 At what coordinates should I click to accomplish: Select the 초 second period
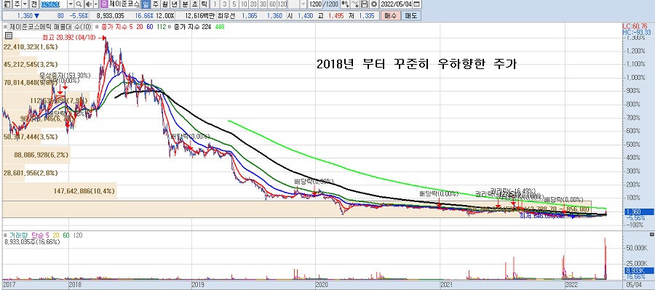194,4
